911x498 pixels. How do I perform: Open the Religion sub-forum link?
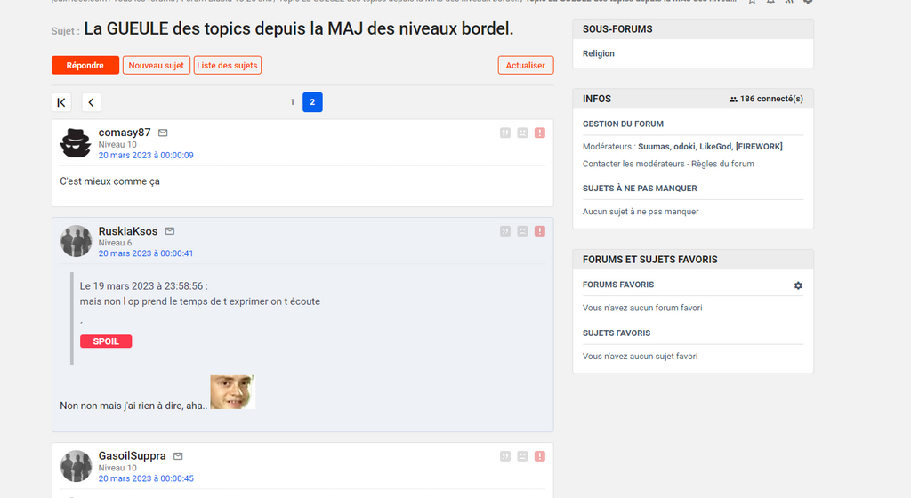(x=599, y=53)
